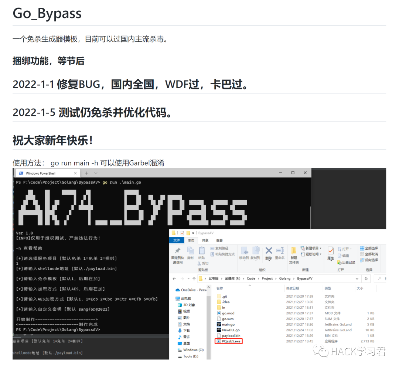Select the payload.bin file
Viewport: 399px width, 369px height.
tap(229, 335)
